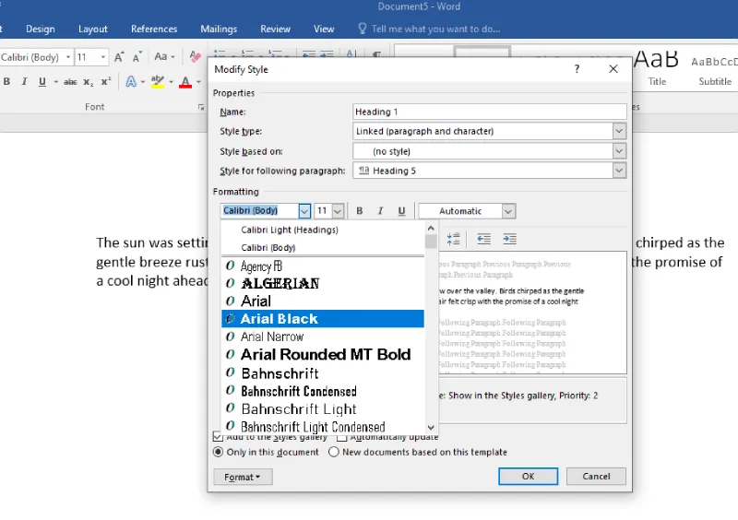738x520 pixels.
Task: Open font size dropdown in dialog
Action: coord(338,211)
